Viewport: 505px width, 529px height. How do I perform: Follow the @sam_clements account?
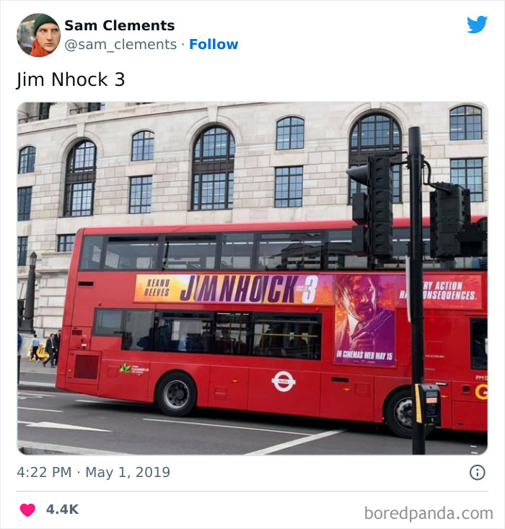tap(214, 44)
